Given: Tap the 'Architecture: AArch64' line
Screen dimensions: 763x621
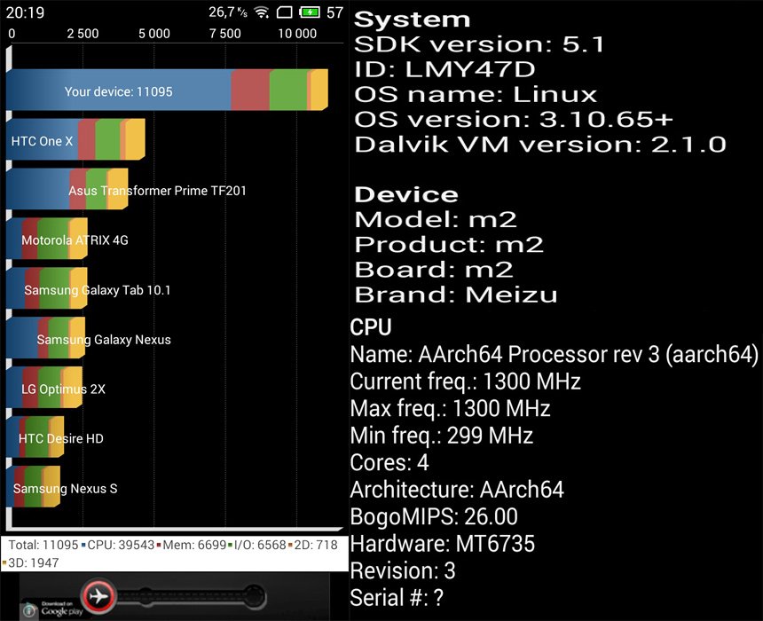Looking at the screenshot, I should 458,490.
